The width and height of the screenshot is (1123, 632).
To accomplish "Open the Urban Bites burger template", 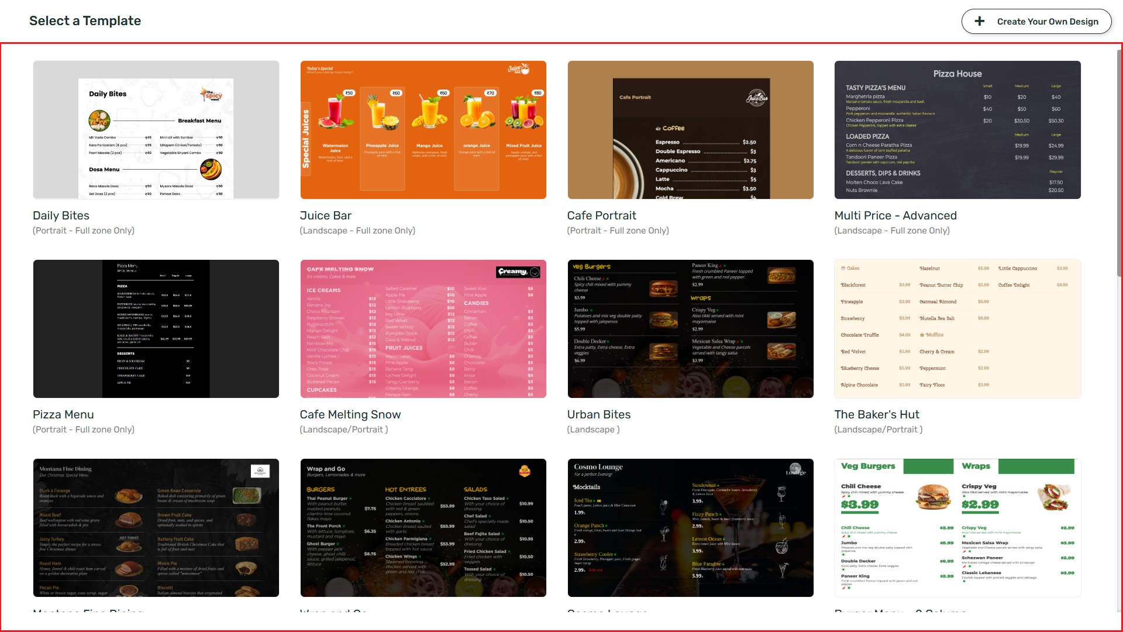I will (690, 329).
